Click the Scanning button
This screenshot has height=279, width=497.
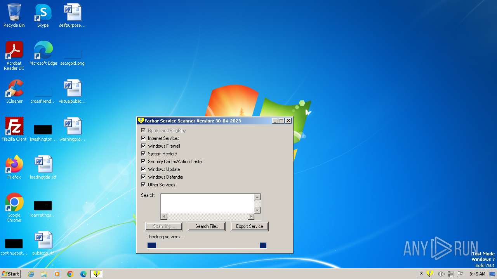tap(164, 226)
